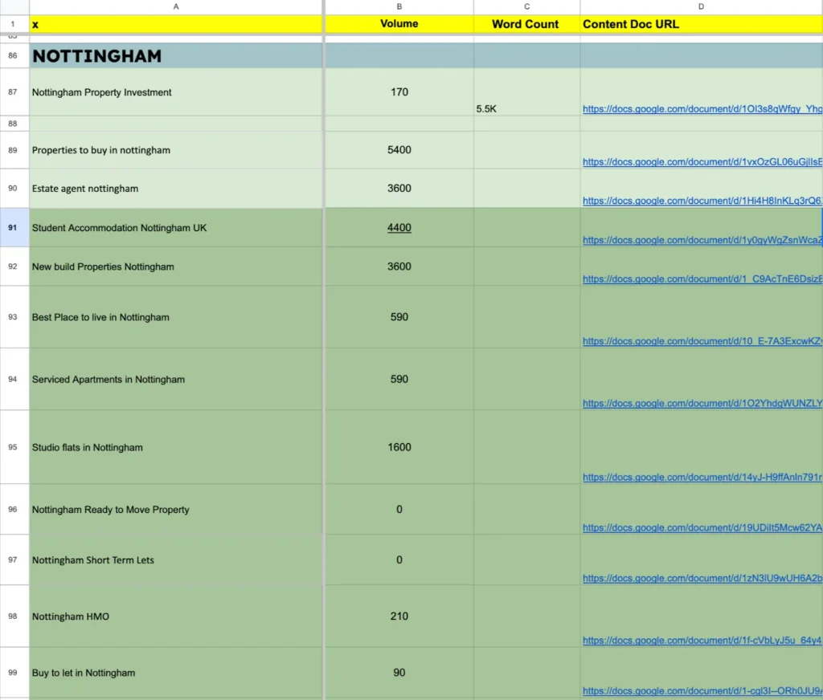Select the Nottingham Ready to Move Property cell
The width and height of the screenshot is (823, 700).
click(x=176, y=510)
